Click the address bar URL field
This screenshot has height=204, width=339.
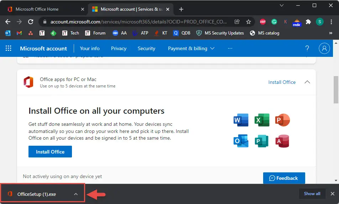(x=139, y=22)
